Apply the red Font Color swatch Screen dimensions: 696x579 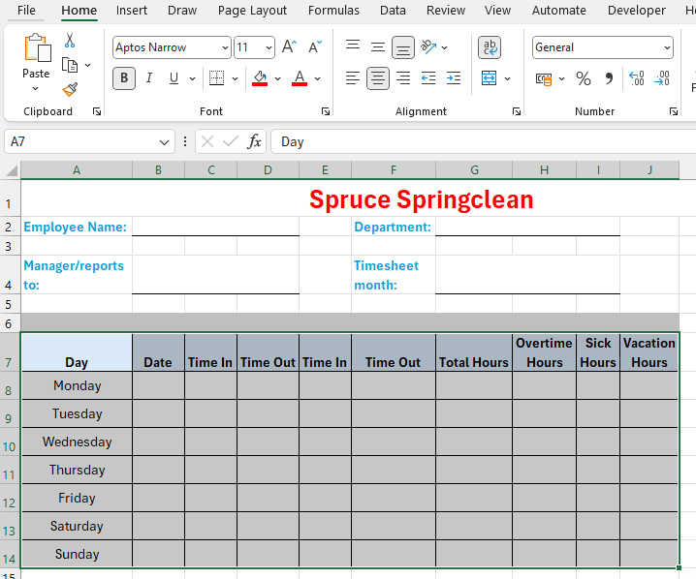coord(300,78)
